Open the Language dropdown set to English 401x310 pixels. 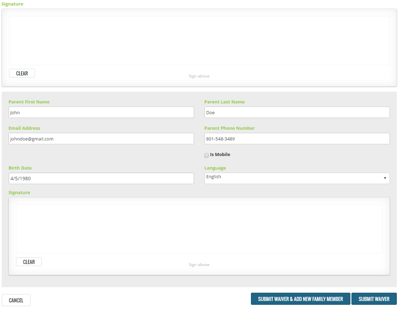pyautogui.click(x=297, y=179)
